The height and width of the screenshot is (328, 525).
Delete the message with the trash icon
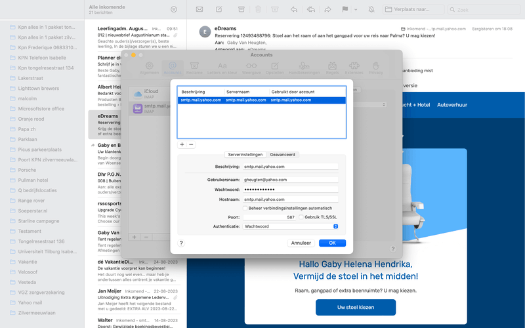pyautogui.click(x=258, y=9)
